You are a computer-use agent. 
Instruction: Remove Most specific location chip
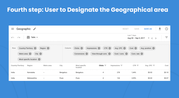pyautogui.click(x=39, y=59)
